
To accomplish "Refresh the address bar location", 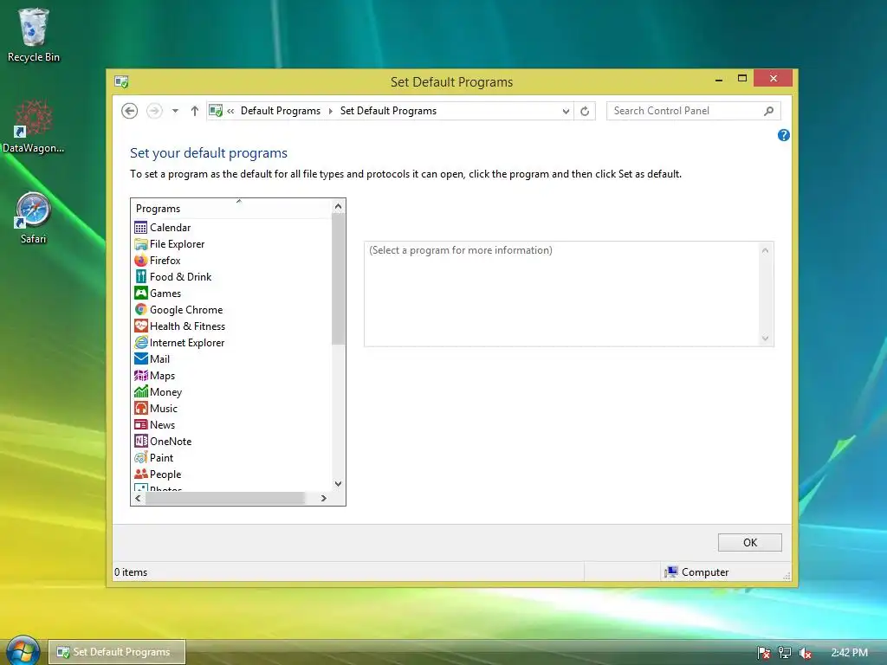I will click(585, 112).
